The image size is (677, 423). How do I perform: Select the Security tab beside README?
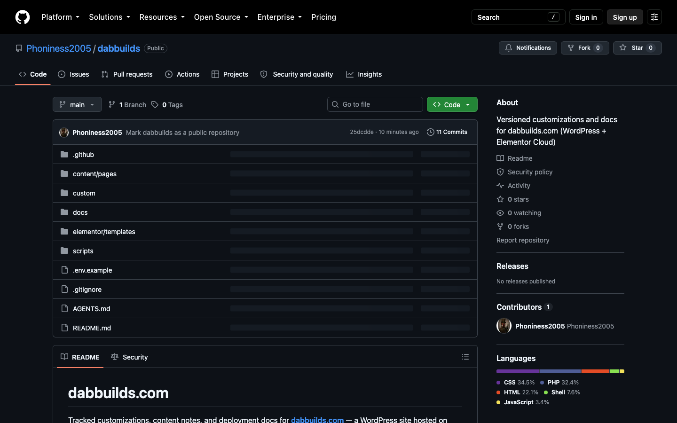pos(129,357)
